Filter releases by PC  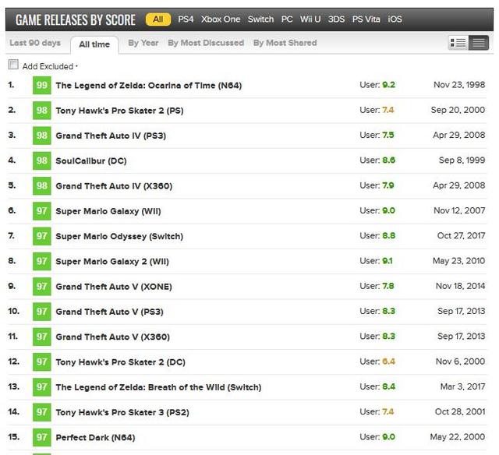(287, 19)
